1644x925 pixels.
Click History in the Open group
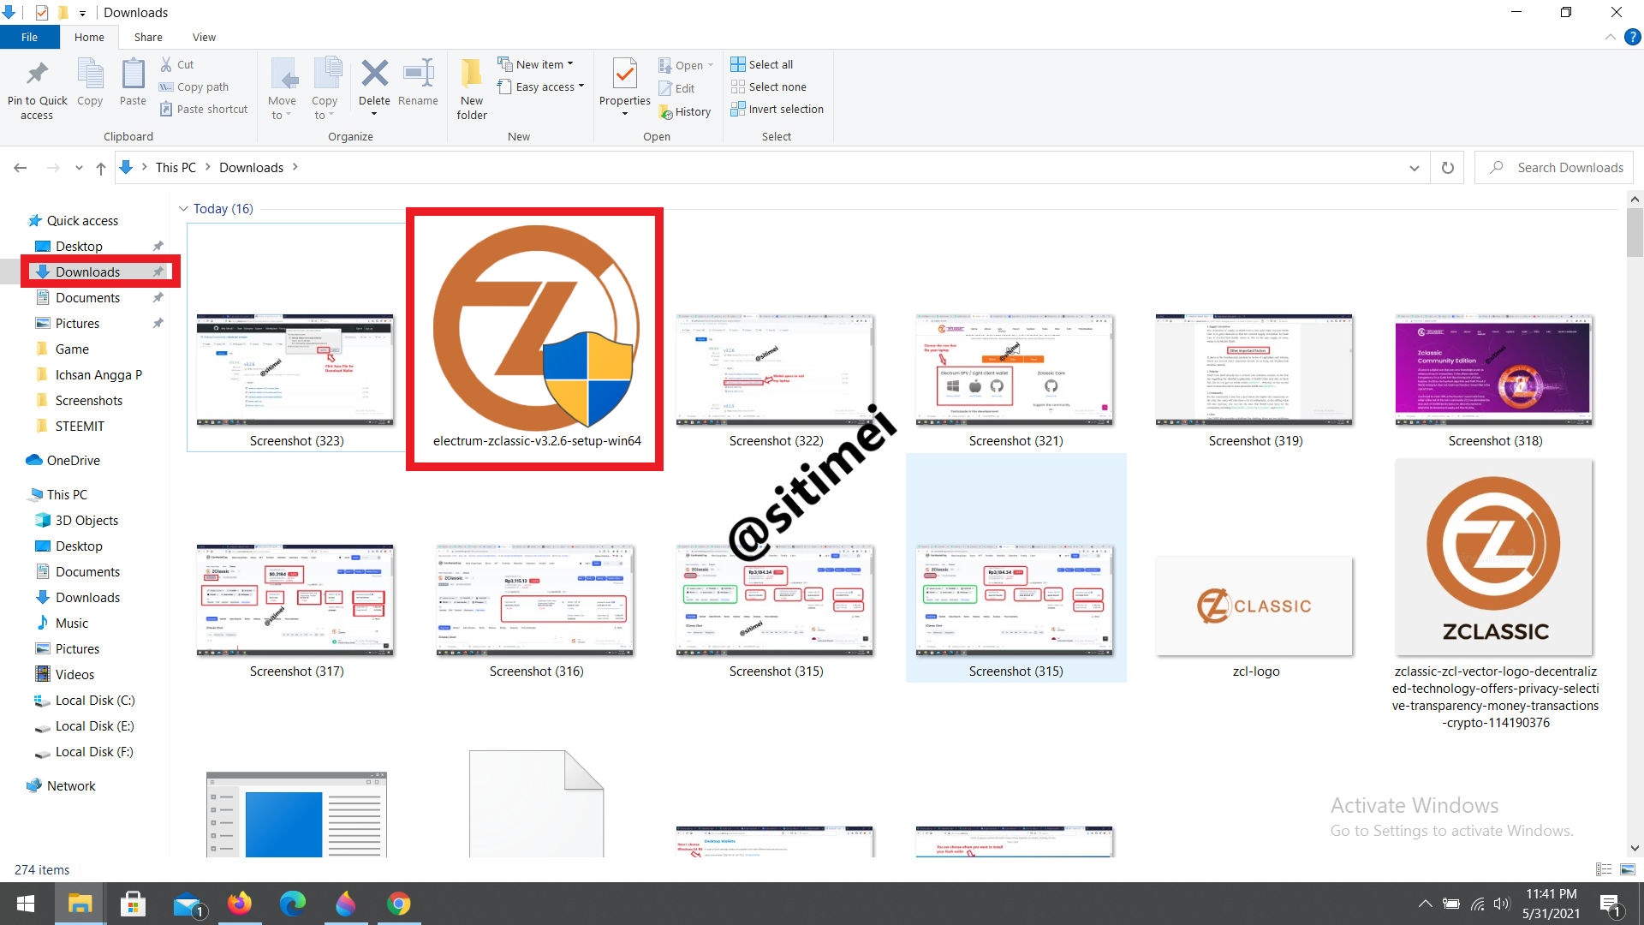[x=685, y=111]
